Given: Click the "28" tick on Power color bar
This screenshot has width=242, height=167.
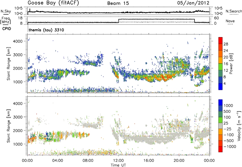Looking at the screenshot, I should pos(226,44).
